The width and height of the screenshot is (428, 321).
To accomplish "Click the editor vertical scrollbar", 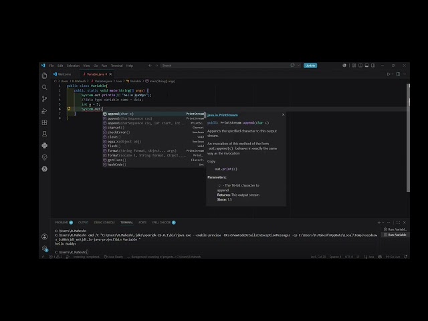I will coord(409,138).
